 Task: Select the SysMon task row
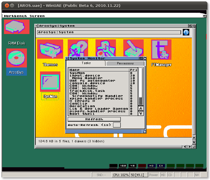(x=103, y=73)
